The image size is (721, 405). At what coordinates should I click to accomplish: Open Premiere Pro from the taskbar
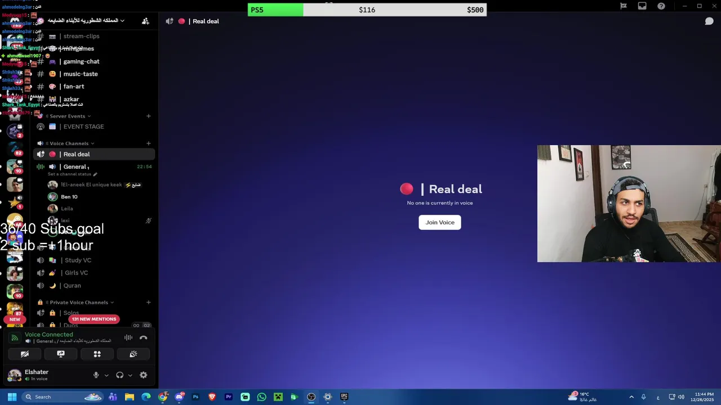click(229, 397)
